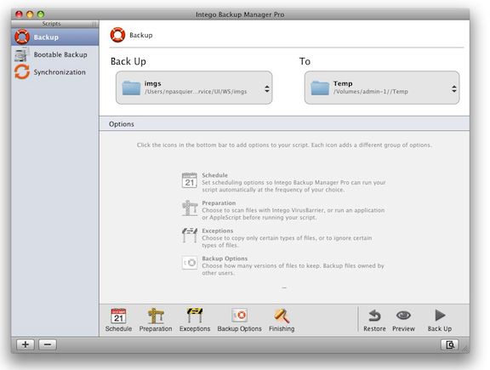Click the Preparation description heading
This screenshot has height=370, width=490.
(219, 202)
